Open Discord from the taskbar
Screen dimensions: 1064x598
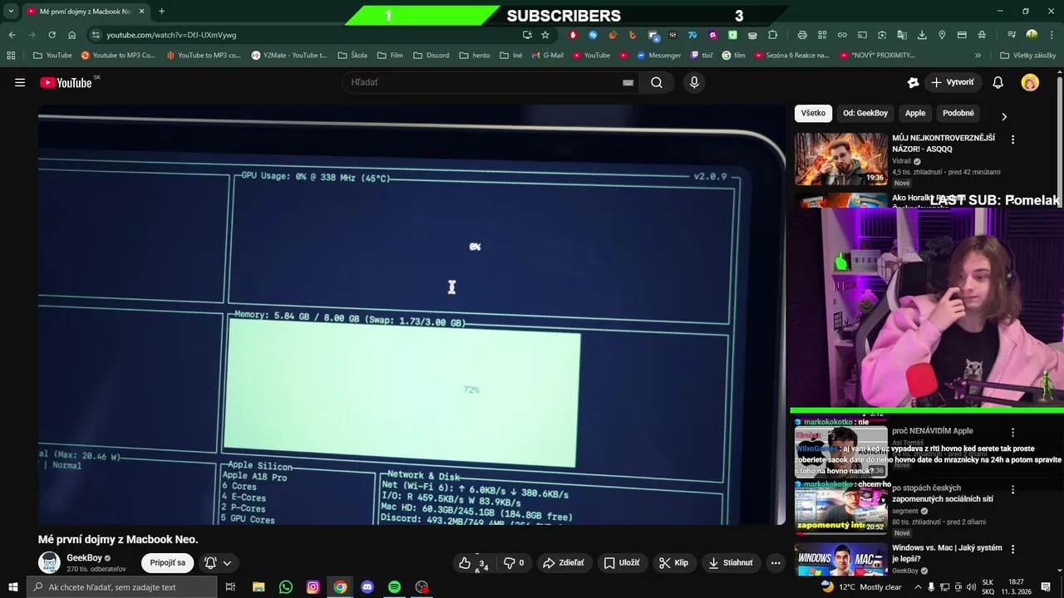(367, 587)
